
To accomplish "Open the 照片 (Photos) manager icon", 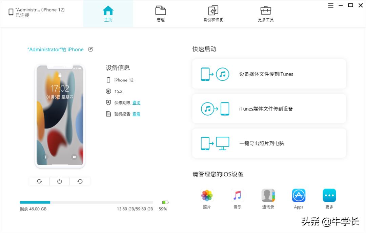I will pyautogui.click(x=207, y=195).
